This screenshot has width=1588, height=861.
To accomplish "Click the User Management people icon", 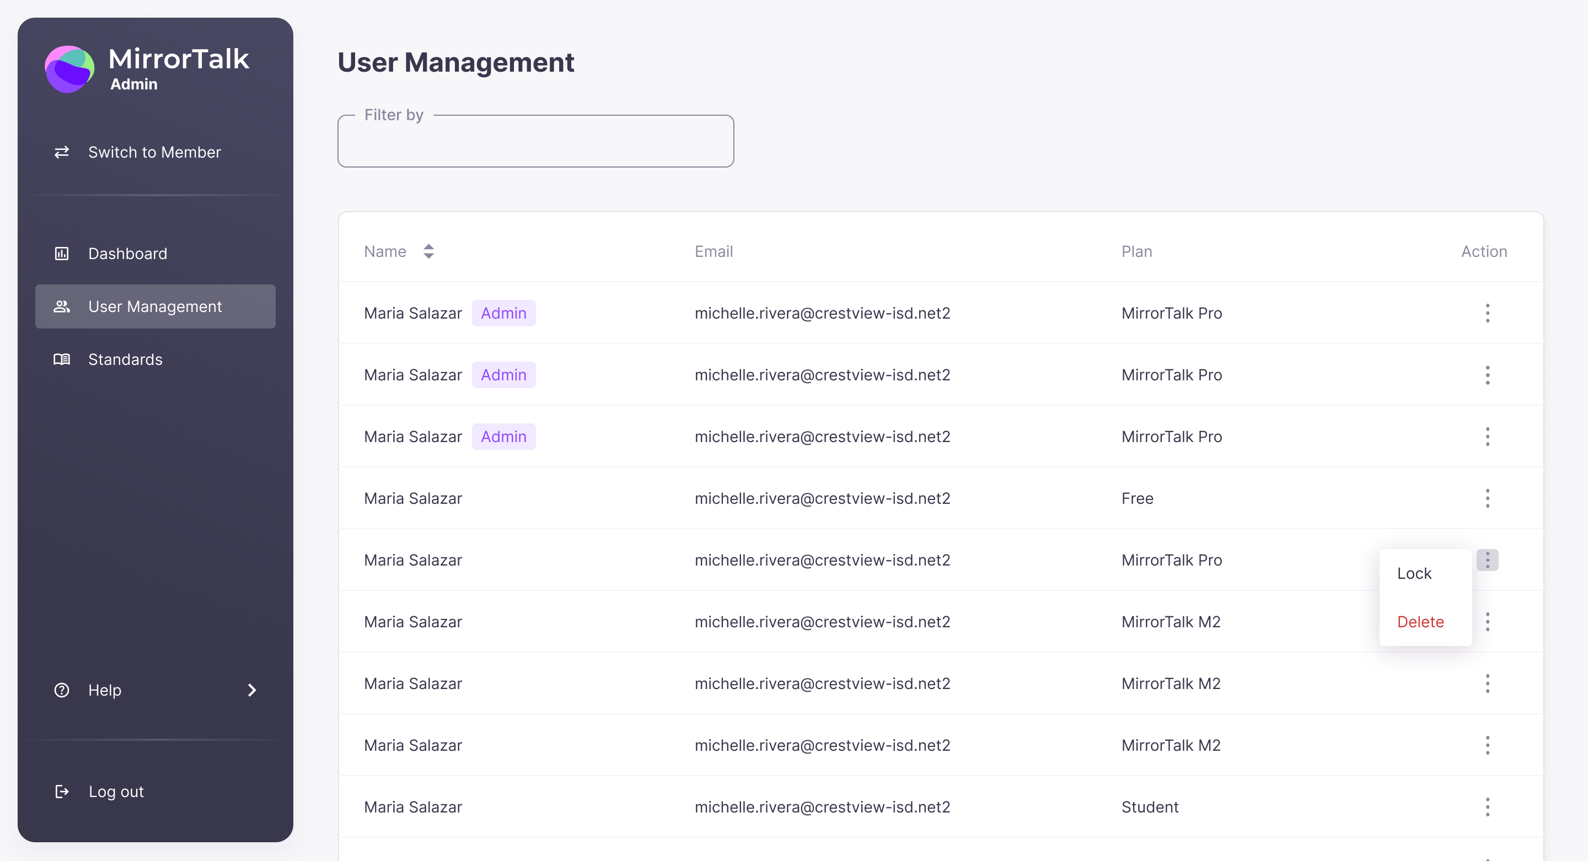I will coord(62,306).
